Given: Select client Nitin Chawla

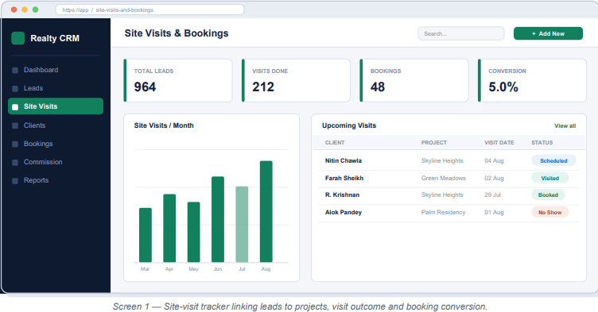Looking at the screenshot, I should click(344, 160).
